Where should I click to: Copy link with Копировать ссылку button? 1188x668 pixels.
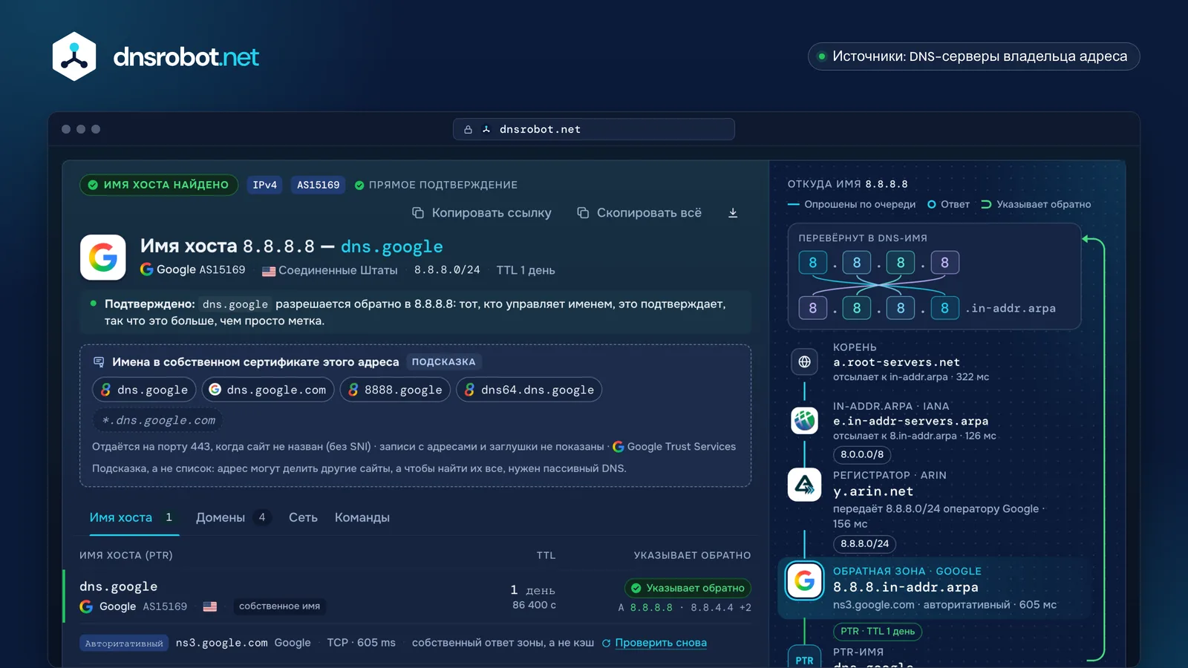pyautogui.click(x=482, y=213)
